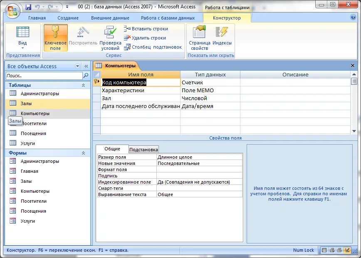Switch to Datasheet view status bar icon

[324, 250]
